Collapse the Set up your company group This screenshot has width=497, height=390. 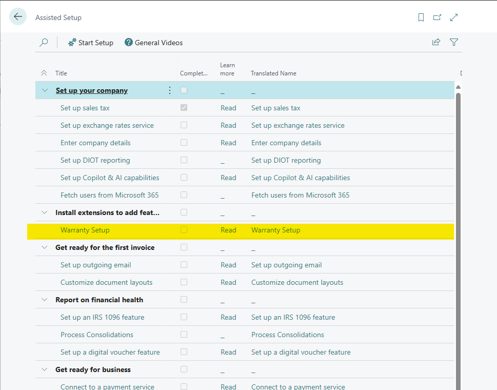45,90
